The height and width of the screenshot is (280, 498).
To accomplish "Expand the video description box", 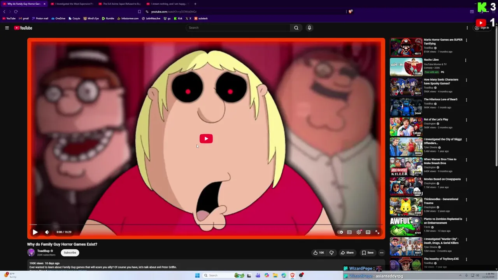I will coord(206,266).
